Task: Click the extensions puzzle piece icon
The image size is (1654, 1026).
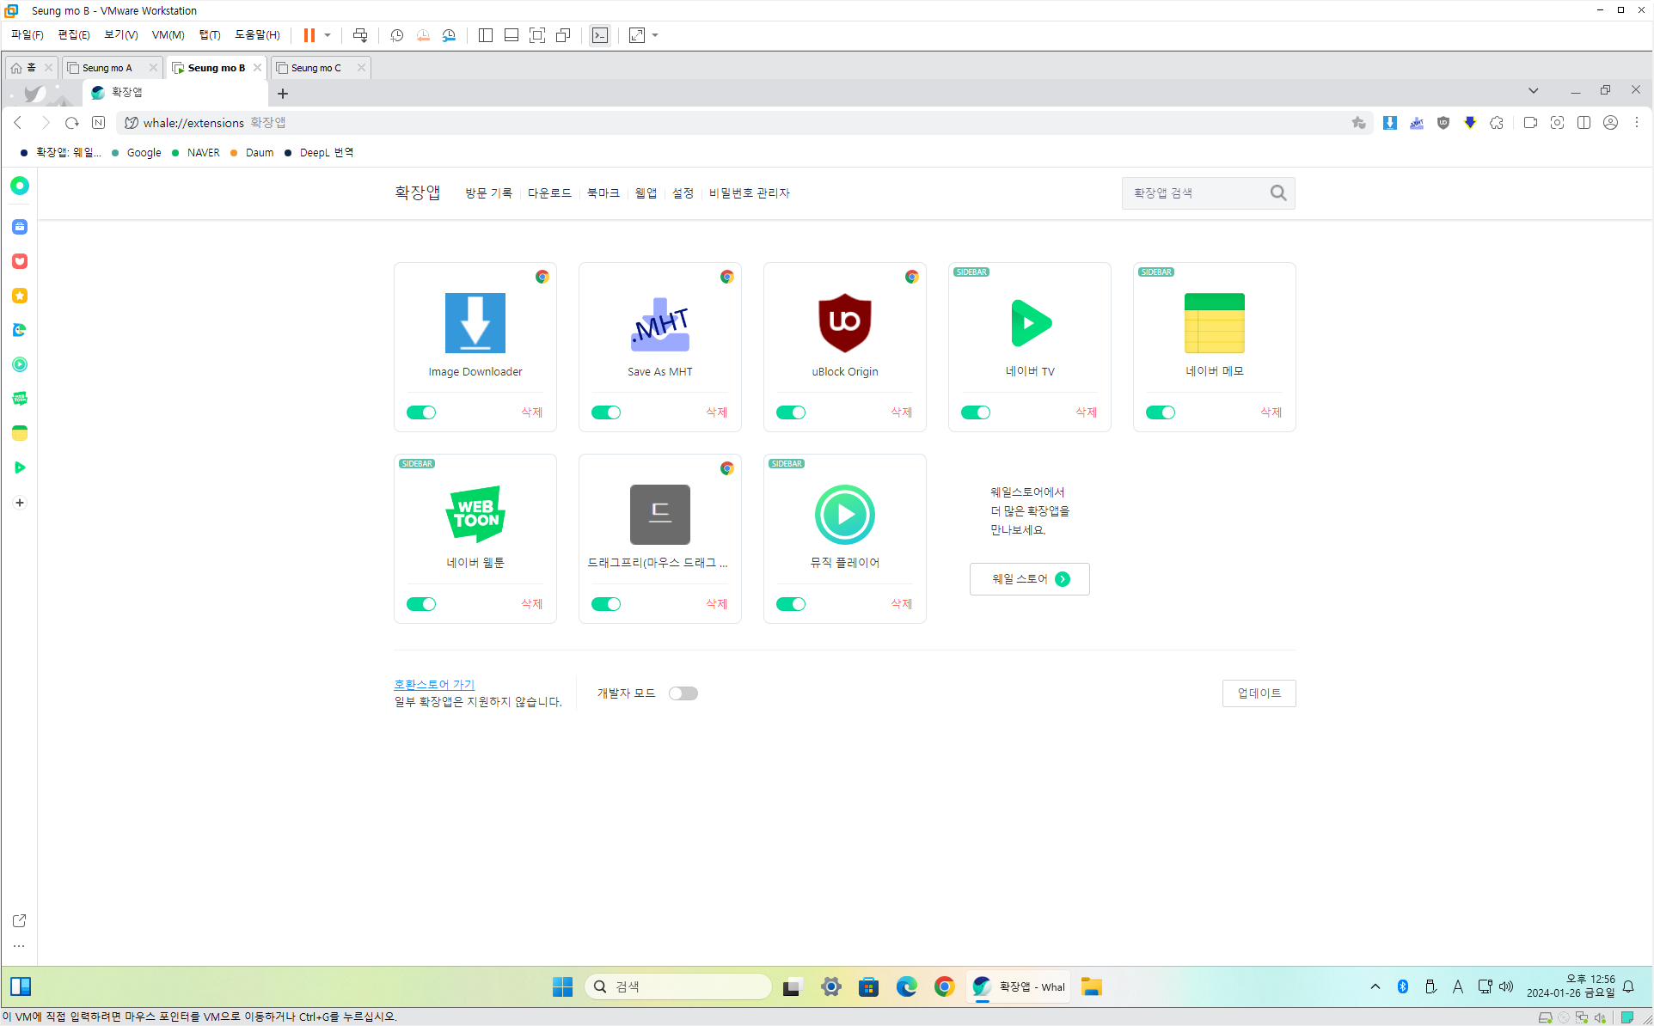Action: (1497, 123)
